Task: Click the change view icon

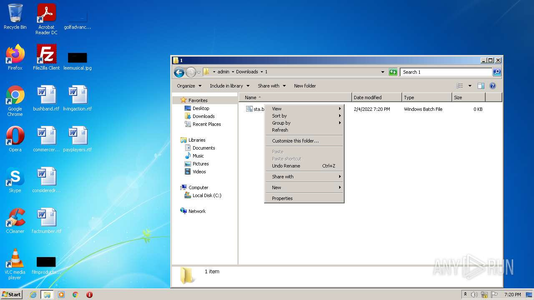Action: [459, 86]
